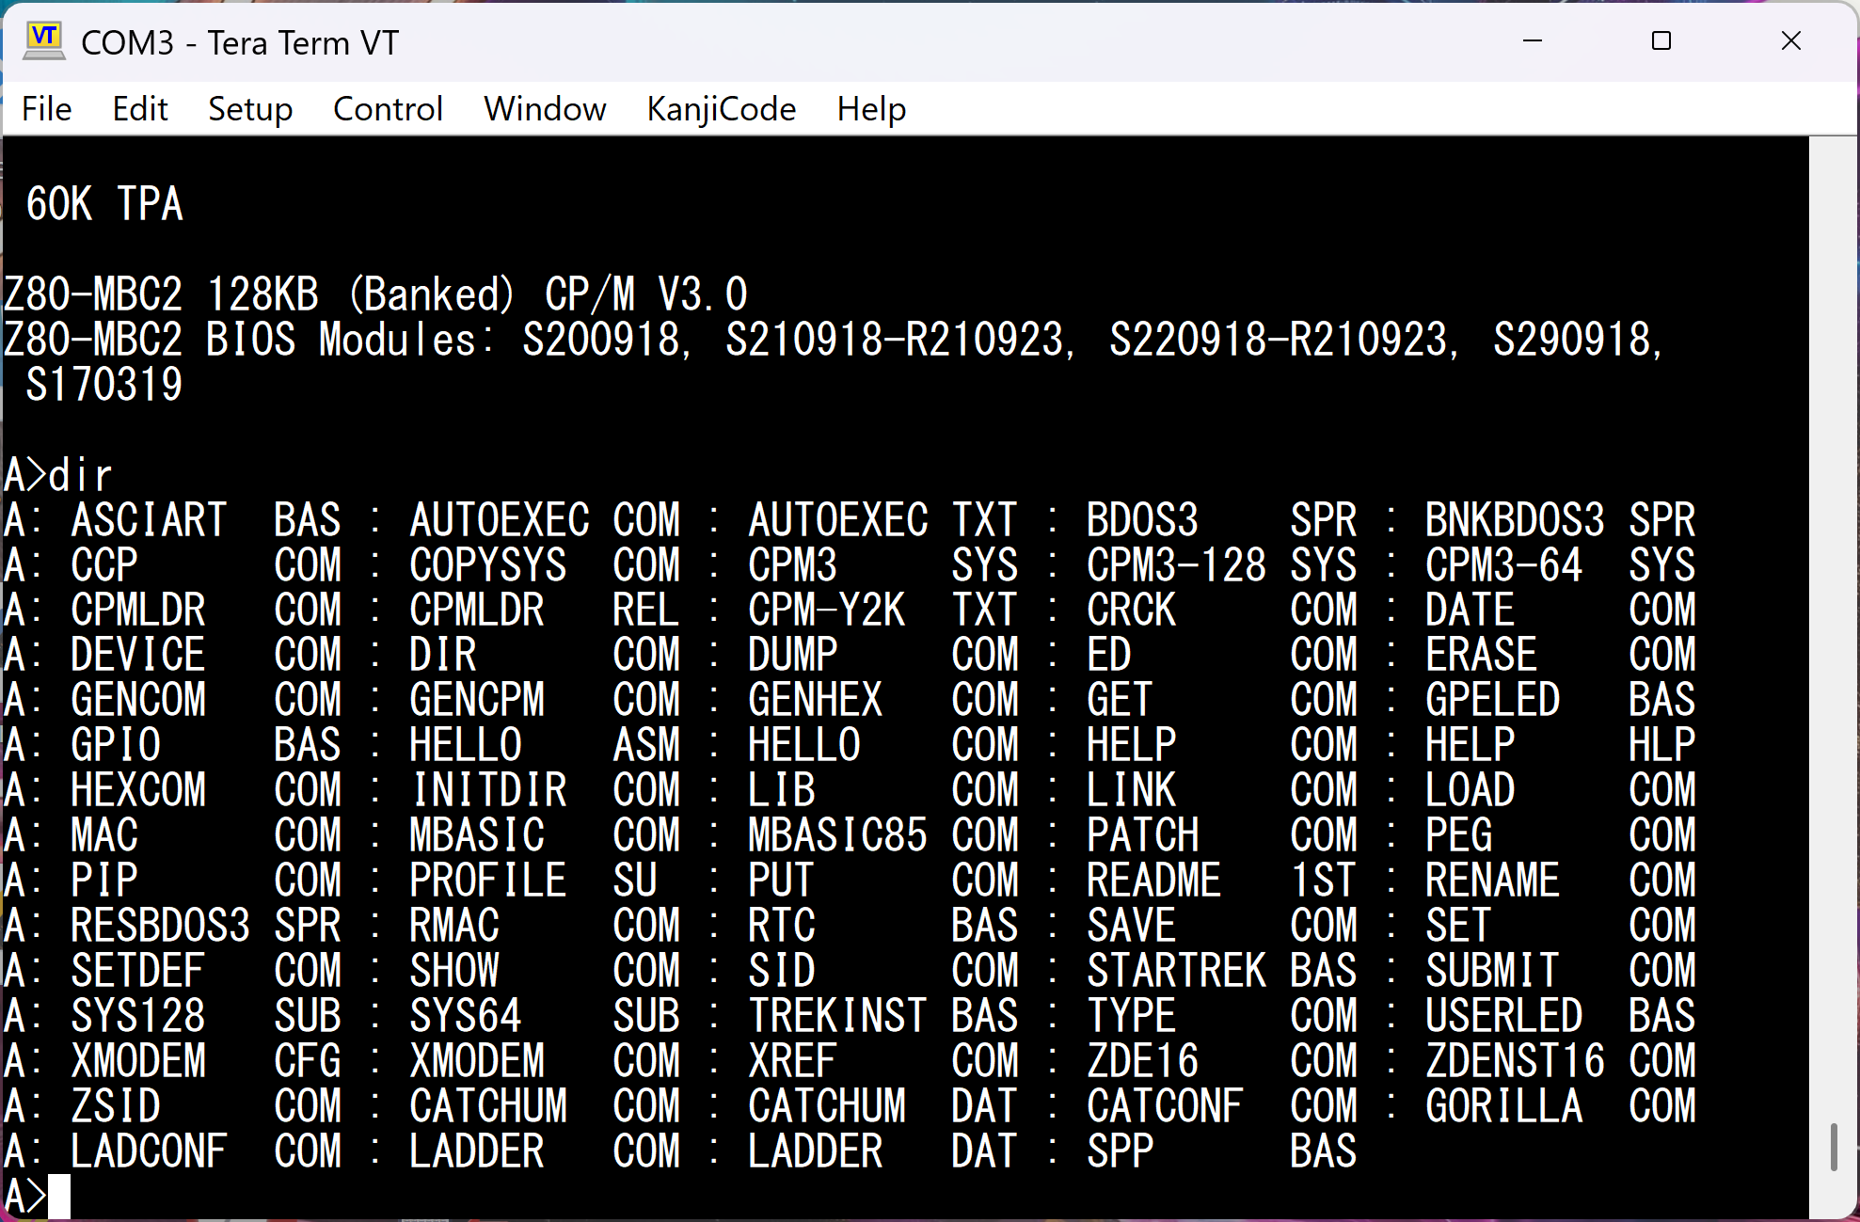Click the GORILLA COM filename in listing
Image resolution: width=1860 pixels, height=1222 pixels.
point(1503,1106)
